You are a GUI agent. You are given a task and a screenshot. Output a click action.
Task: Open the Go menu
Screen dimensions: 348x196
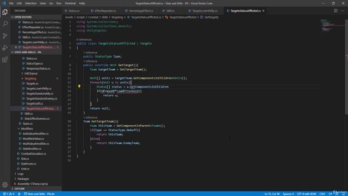coord(51,3)
